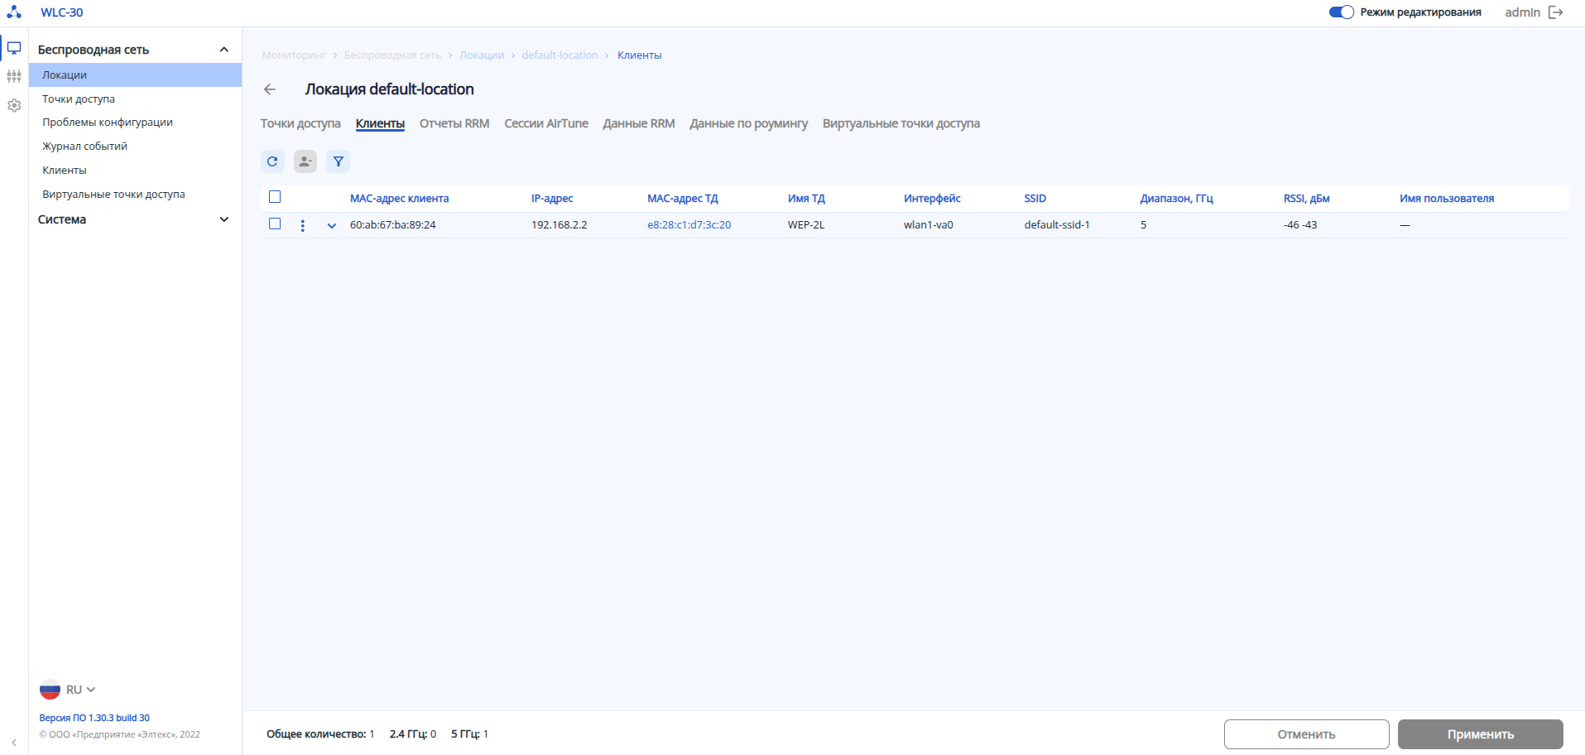Collapse the sidebar with the bottom-left arrow
This screenshot has height=755, width=1585.
pos(14,743)
